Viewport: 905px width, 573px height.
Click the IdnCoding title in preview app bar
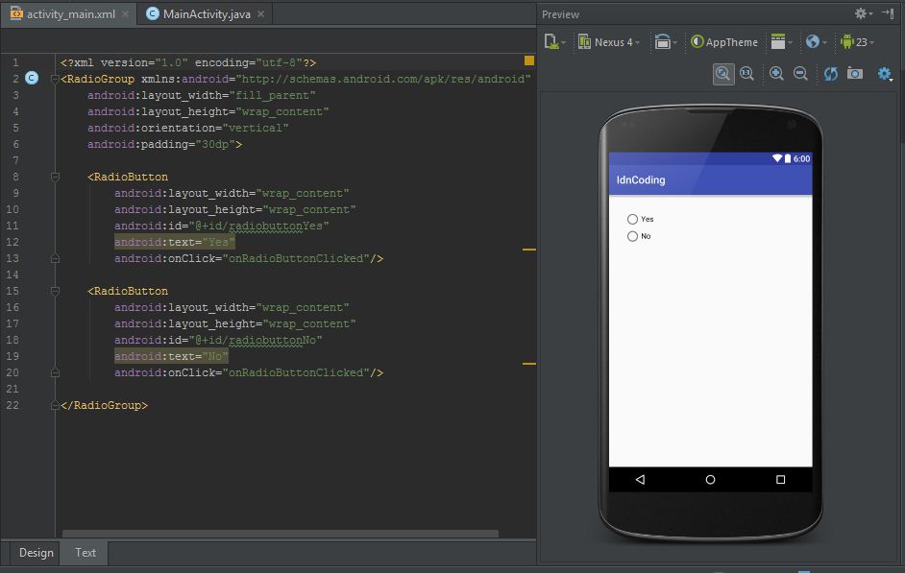coord(641,179)
